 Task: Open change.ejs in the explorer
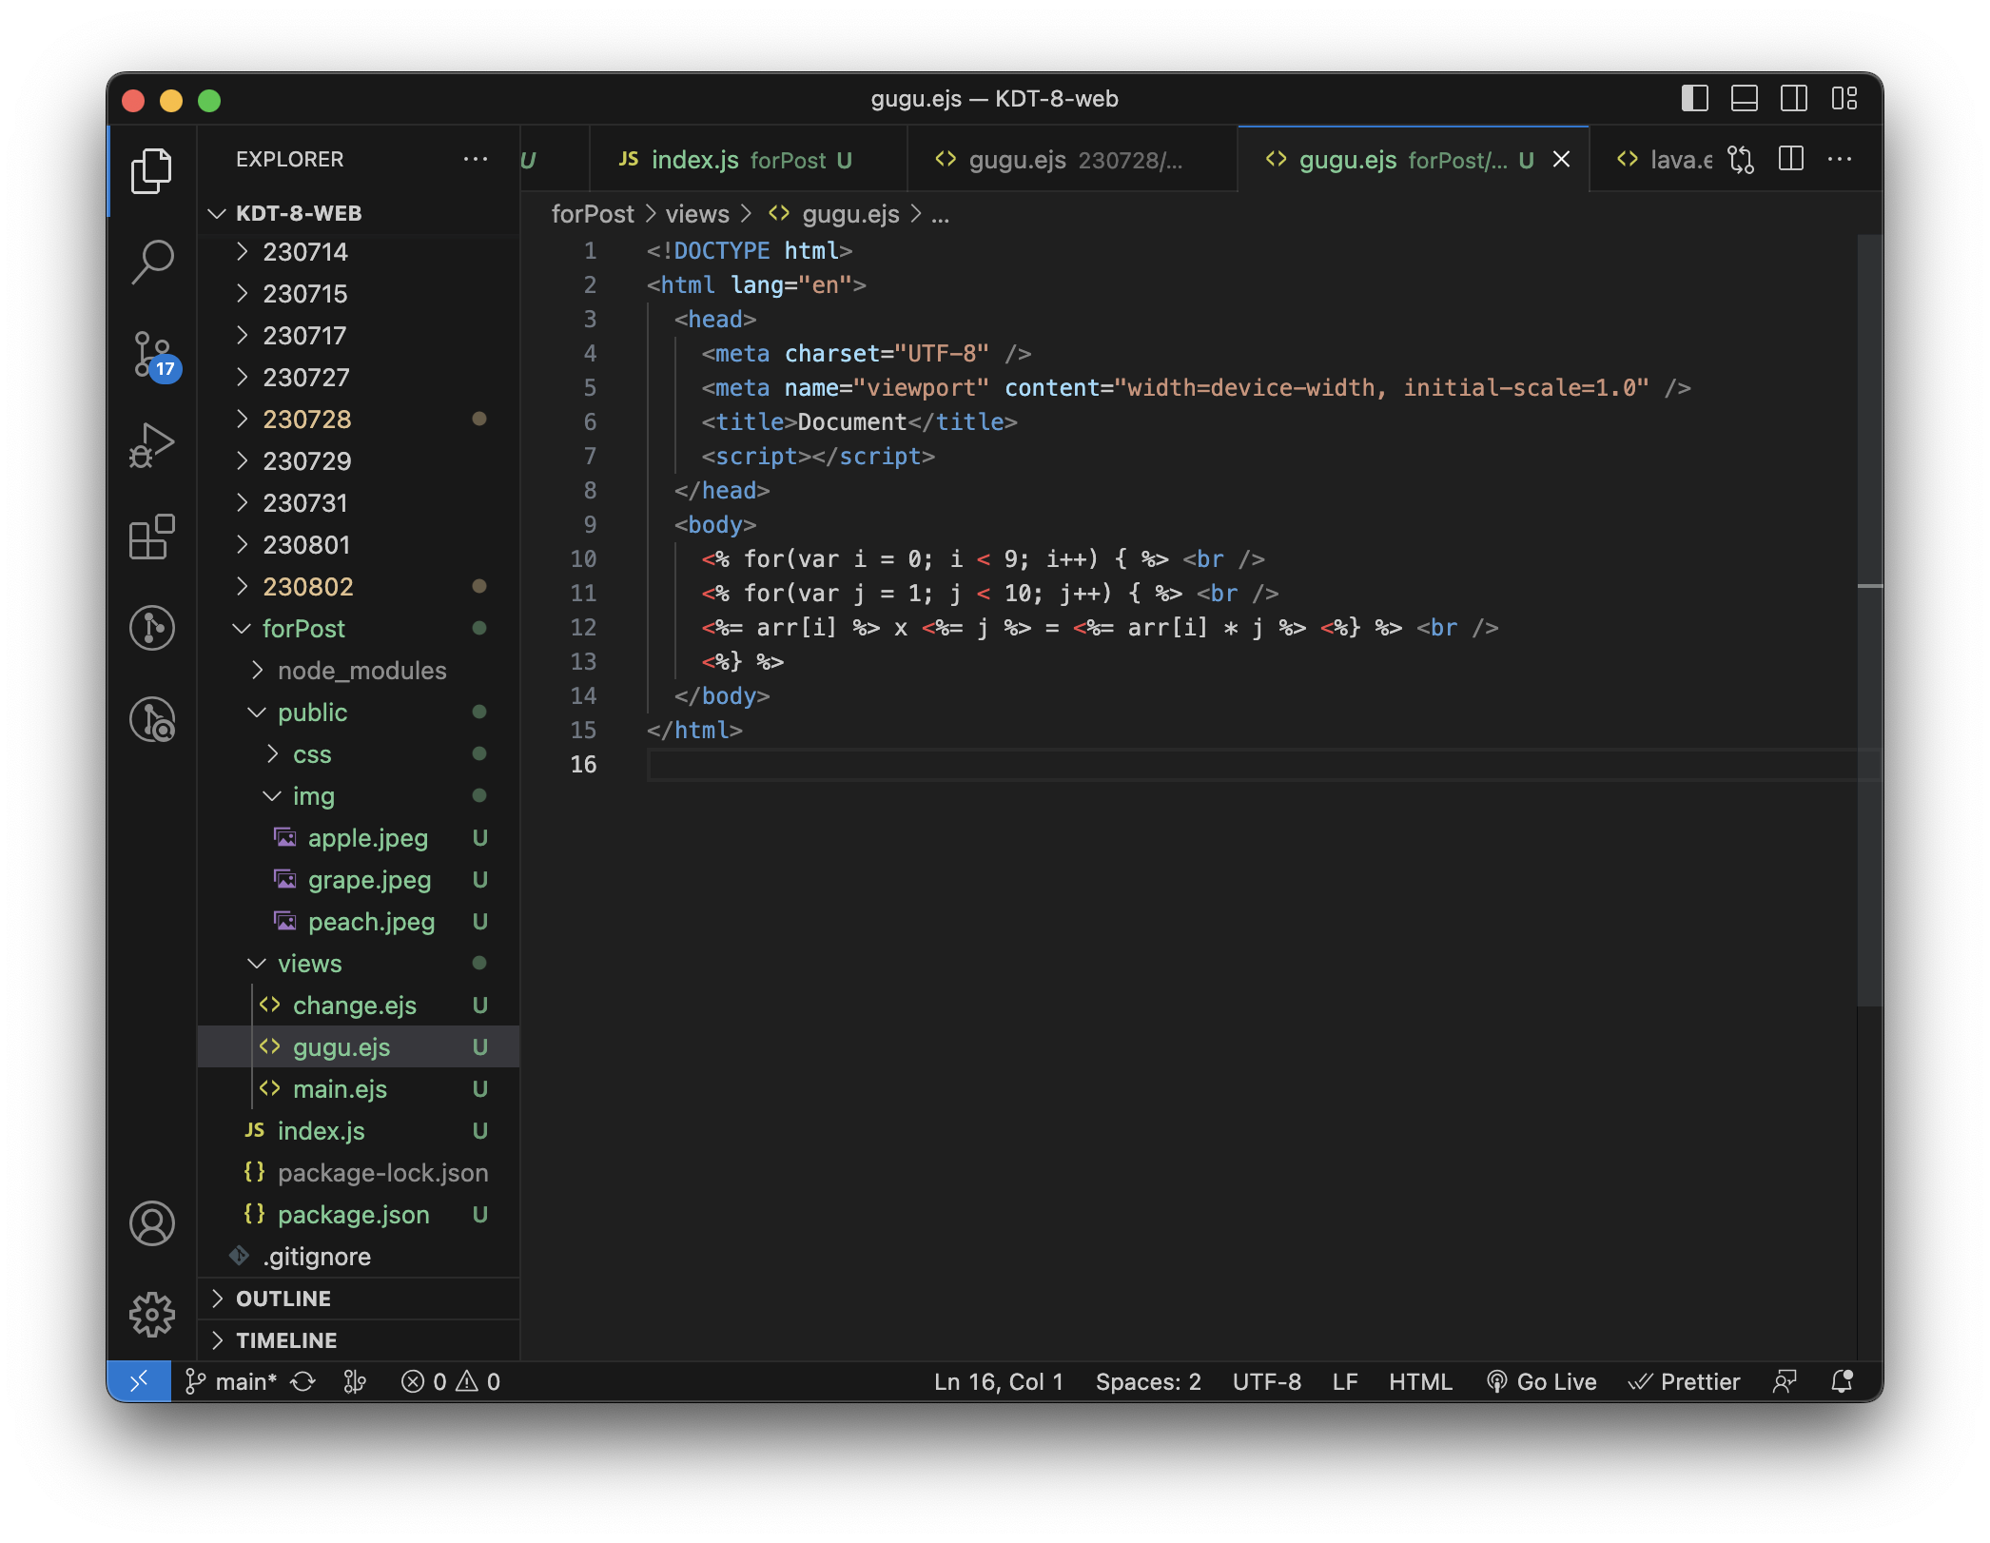[359, 1006]
